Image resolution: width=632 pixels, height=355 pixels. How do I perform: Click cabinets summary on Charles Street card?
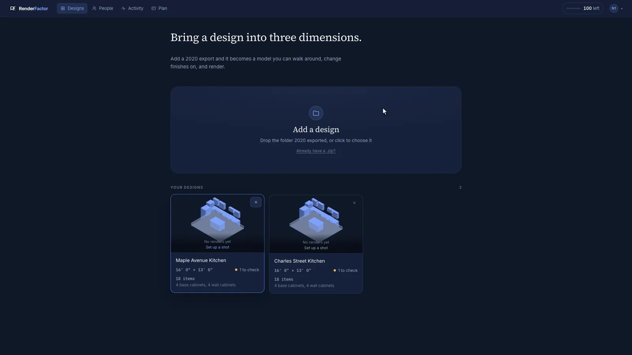pos(304,286)
